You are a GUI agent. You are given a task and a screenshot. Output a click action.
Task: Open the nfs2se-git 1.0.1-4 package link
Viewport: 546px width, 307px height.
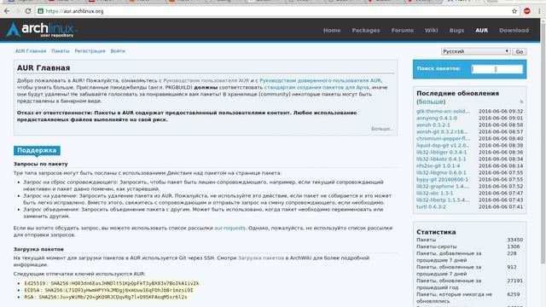point(438,165)
